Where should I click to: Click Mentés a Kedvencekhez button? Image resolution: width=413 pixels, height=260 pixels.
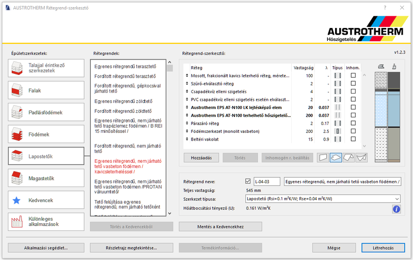point(220,226)
